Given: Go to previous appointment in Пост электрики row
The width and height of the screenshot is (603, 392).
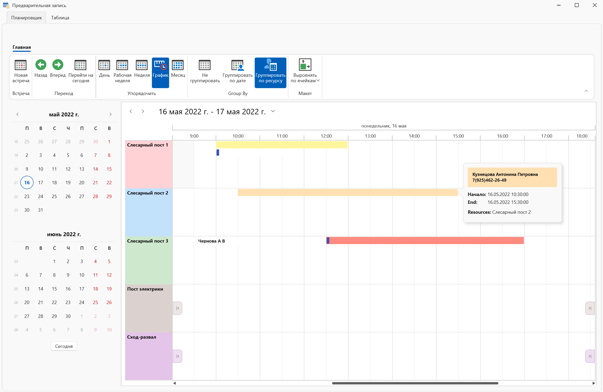Looking at the screenshot, I should [x=178, y=308].
